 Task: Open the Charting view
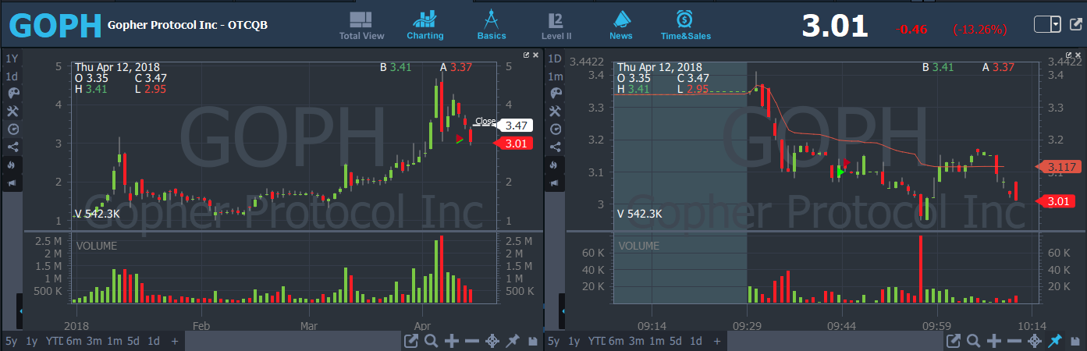point(425,26)
